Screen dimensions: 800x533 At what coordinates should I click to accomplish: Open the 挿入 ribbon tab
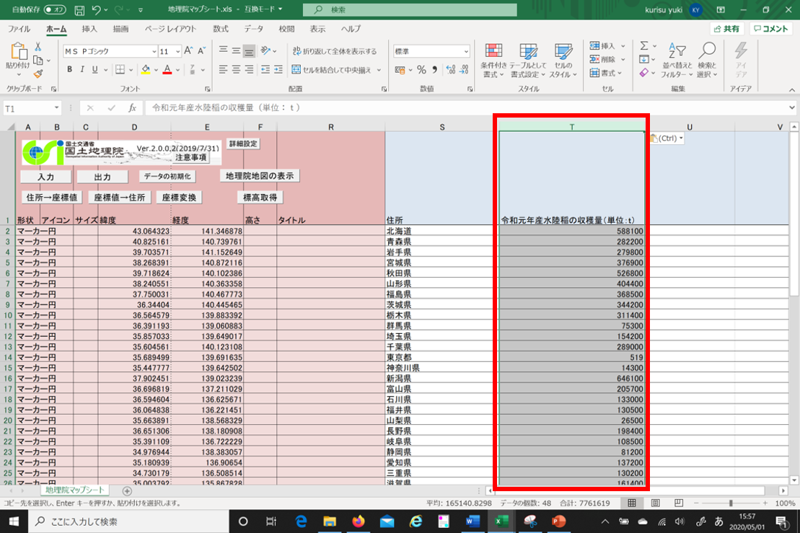[x=89, y=29]
